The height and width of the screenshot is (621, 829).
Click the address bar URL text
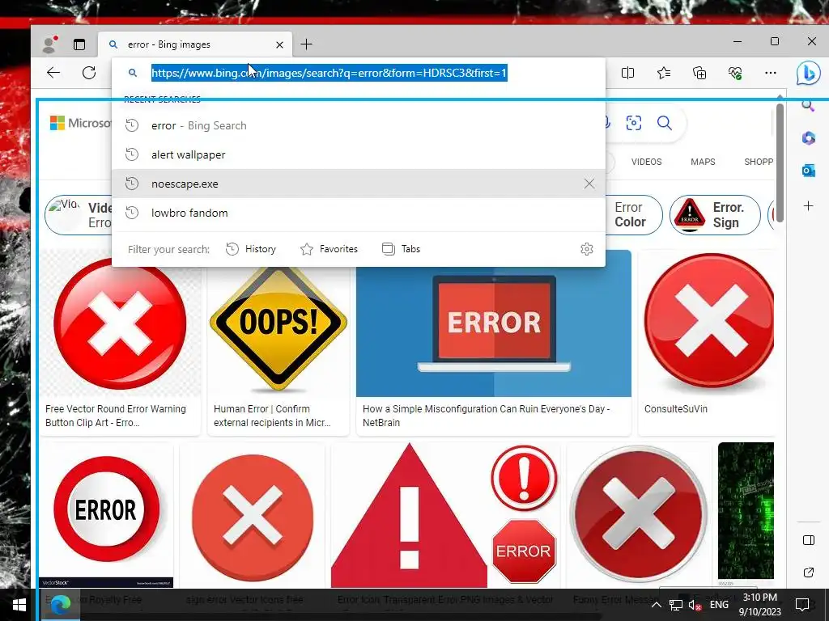329,73
